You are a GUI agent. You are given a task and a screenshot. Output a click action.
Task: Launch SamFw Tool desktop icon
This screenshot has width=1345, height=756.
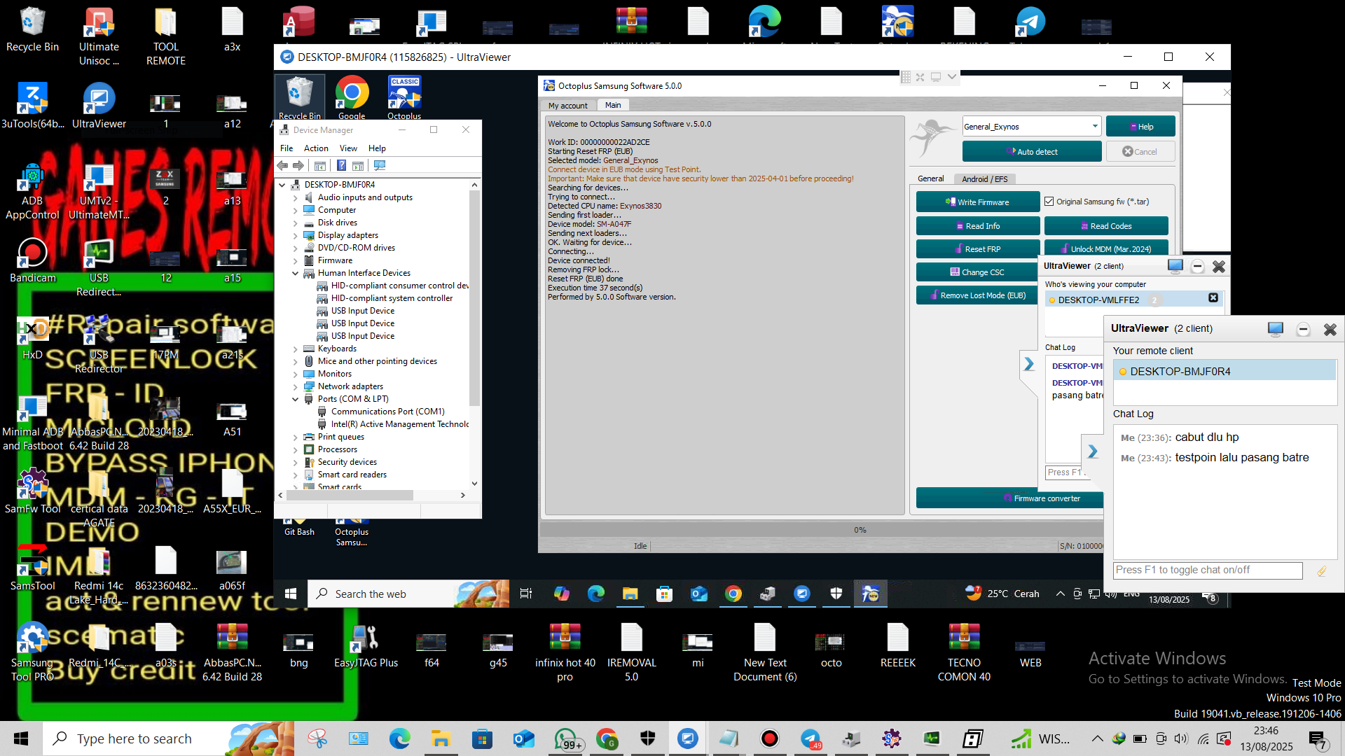(x=32, y=491)
